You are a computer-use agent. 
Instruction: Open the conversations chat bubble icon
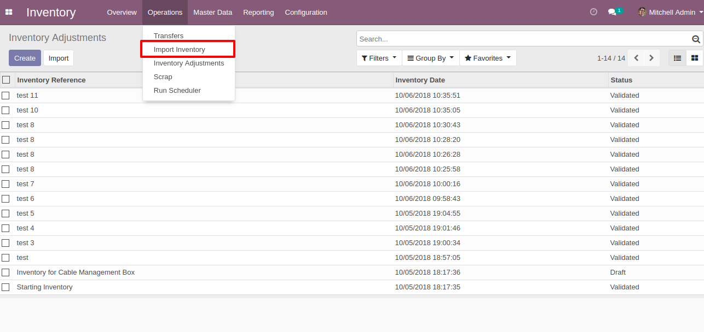tap(613, 12)
